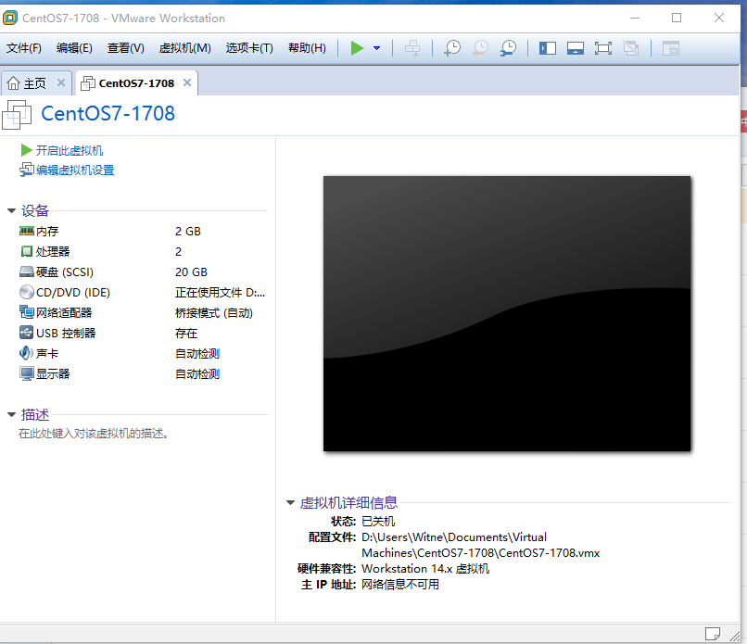Click the hard disk drive icon
Viewport: 747px width, 644px height.
27,272
